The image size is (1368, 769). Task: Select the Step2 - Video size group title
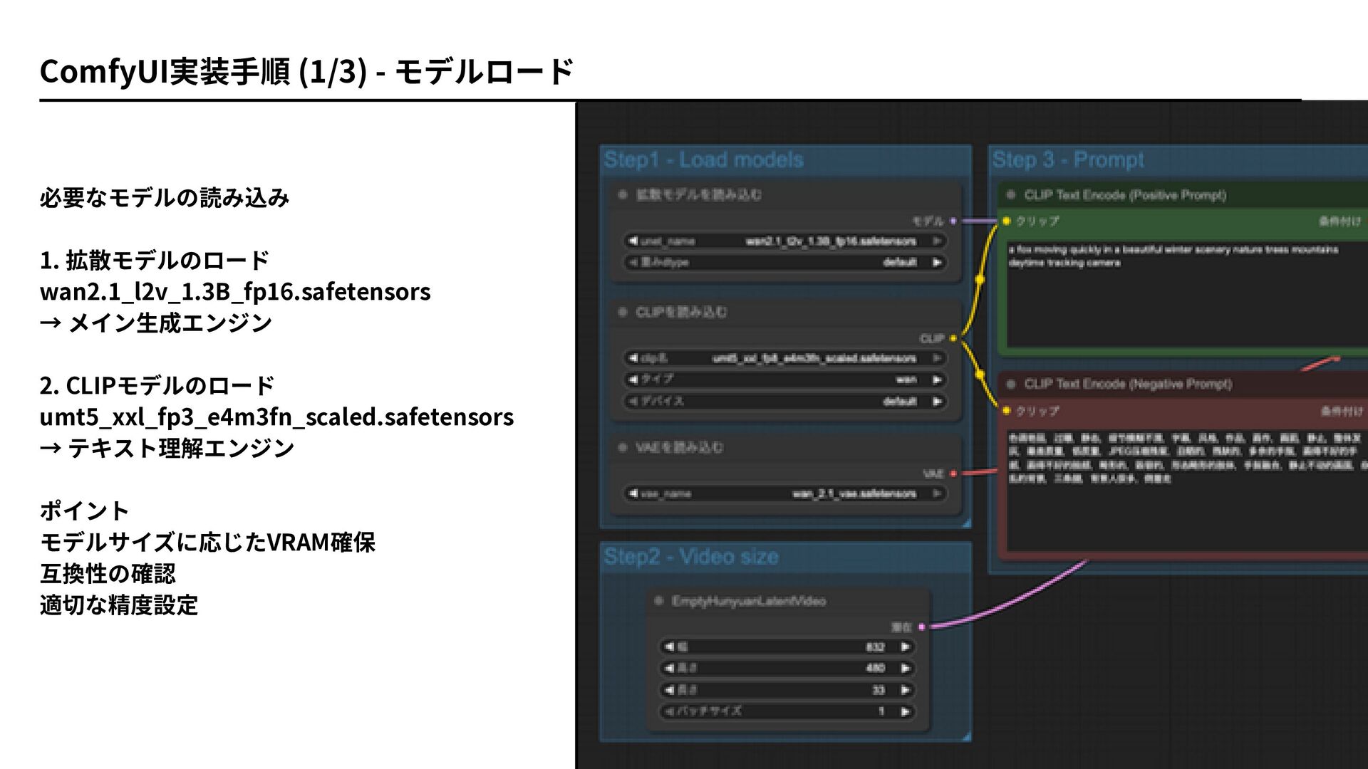coord(691,556)
